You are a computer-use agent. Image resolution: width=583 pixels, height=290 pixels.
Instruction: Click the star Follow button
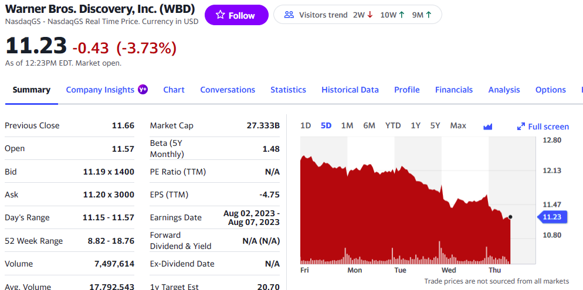(x=236, y=15)
